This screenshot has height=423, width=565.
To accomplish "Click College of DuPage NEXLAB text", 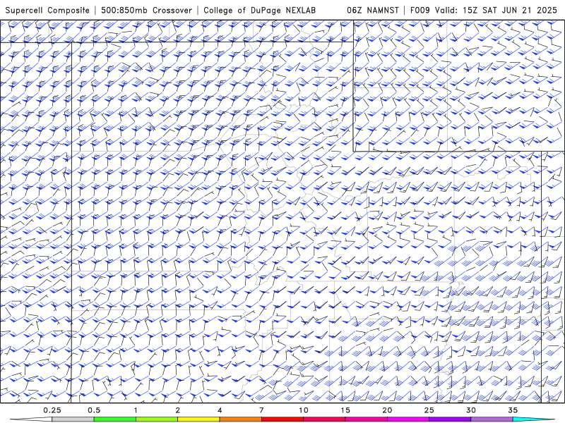I will pos(259,11).
